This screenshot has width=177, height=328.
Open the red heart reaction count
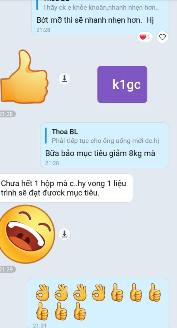pos(145,37)
